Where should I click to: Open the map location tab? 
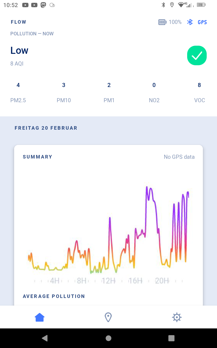108,317
